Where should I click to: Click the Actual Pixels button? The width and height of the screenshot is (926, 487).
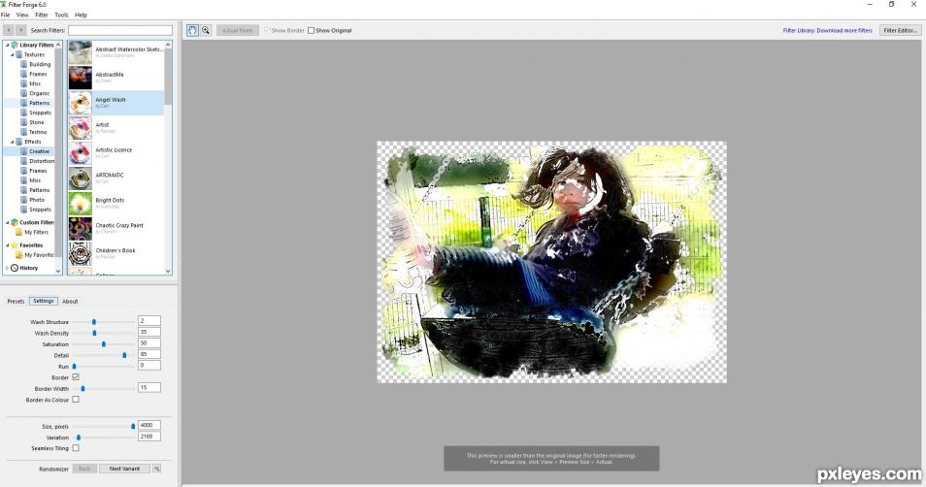point(238,30)
